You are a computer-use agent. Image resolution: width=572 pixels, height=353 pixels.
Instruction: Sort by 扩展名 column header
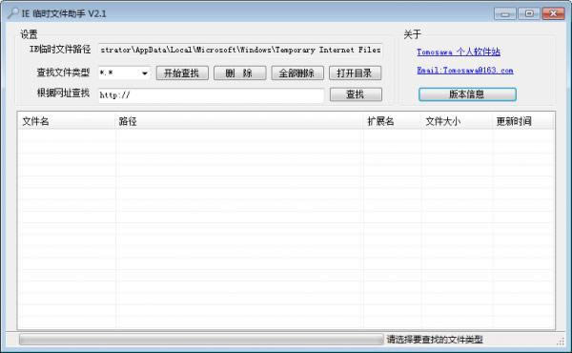click(392, 121)
